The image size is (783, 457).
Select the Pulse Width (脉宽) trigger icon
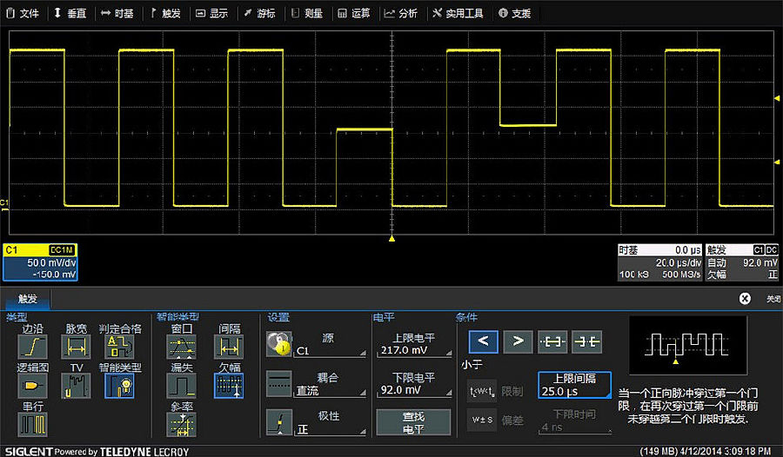76,348
